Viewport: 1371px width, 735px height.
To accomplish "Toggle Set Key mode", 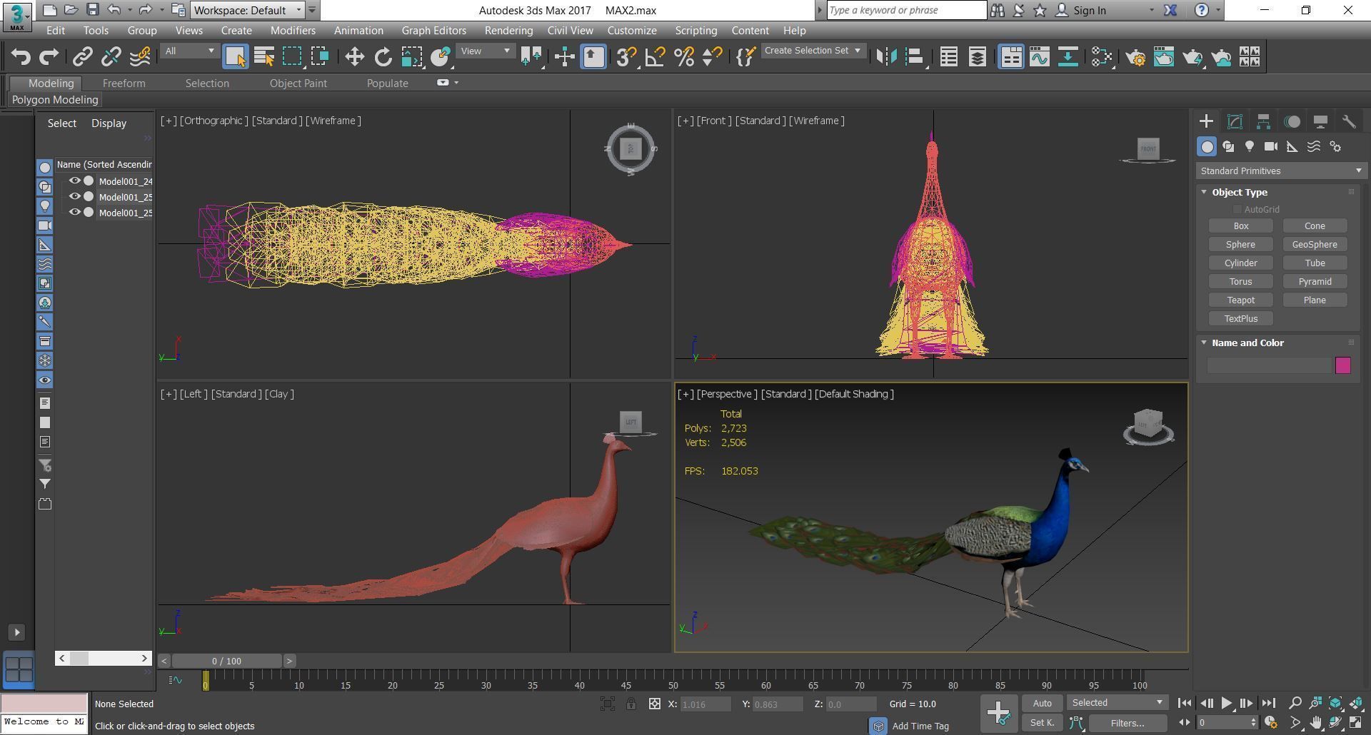I will pyautogui.click(x=1042, y=723).
